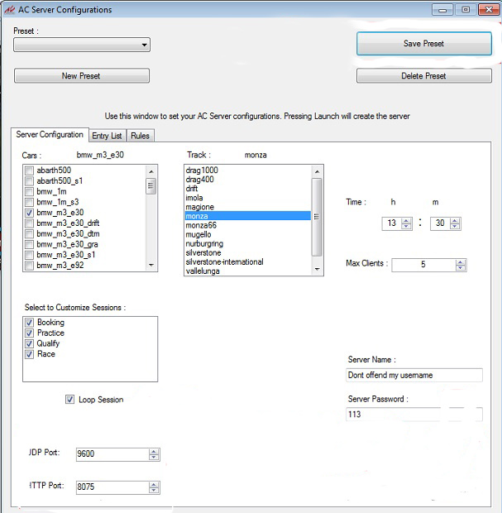502x513 pixels.
Task: Enable the bmw_m3_e30_drift checkbox
Action: [x=30, y=223]
